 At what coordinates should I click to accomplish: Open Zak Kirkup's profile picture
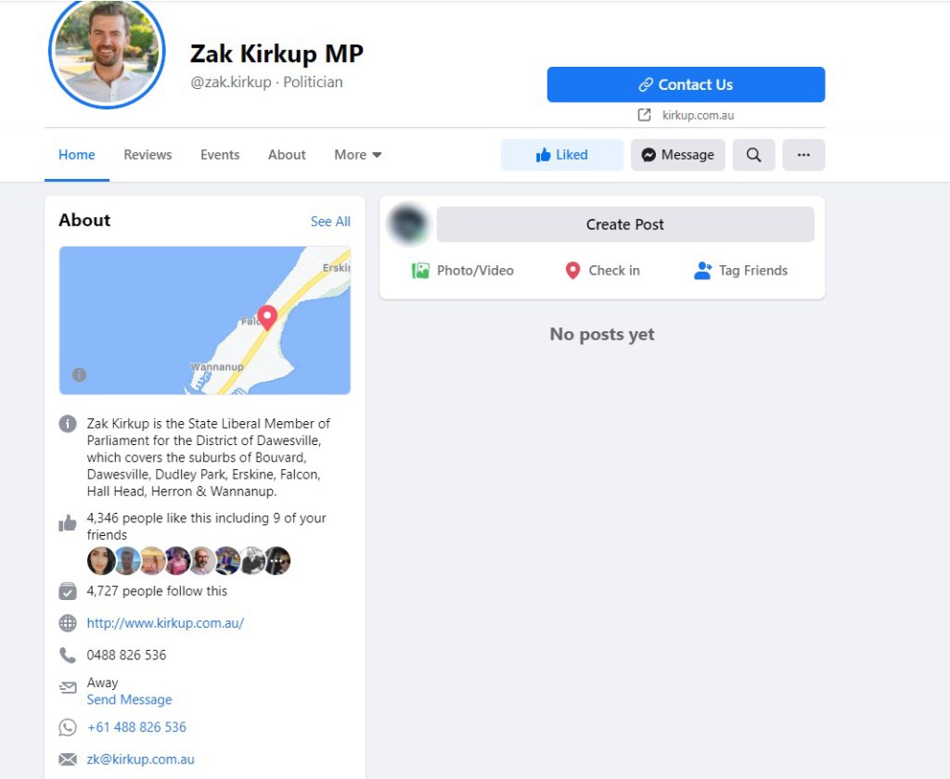(108, 52)
